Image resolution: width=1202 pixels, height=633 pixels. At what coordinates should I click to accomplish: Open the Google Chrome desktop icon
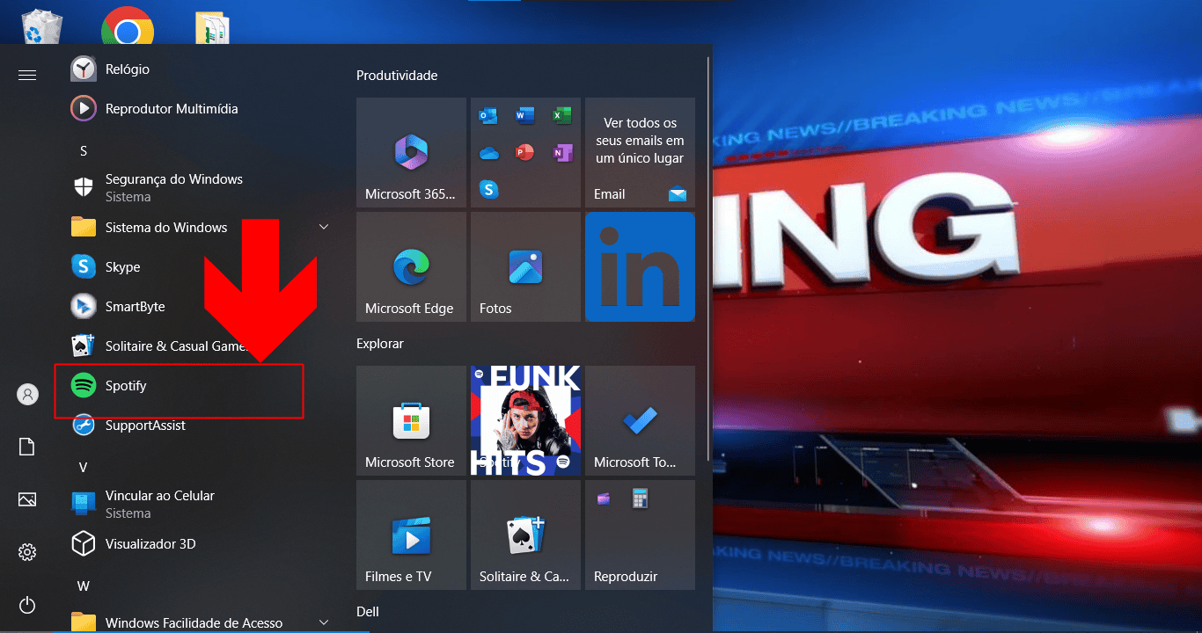point(128,26)
